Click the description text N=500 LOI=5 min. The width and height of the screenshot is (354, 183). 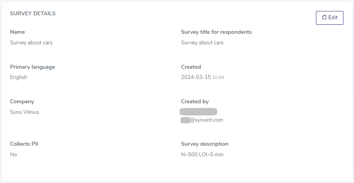(203, 155)
